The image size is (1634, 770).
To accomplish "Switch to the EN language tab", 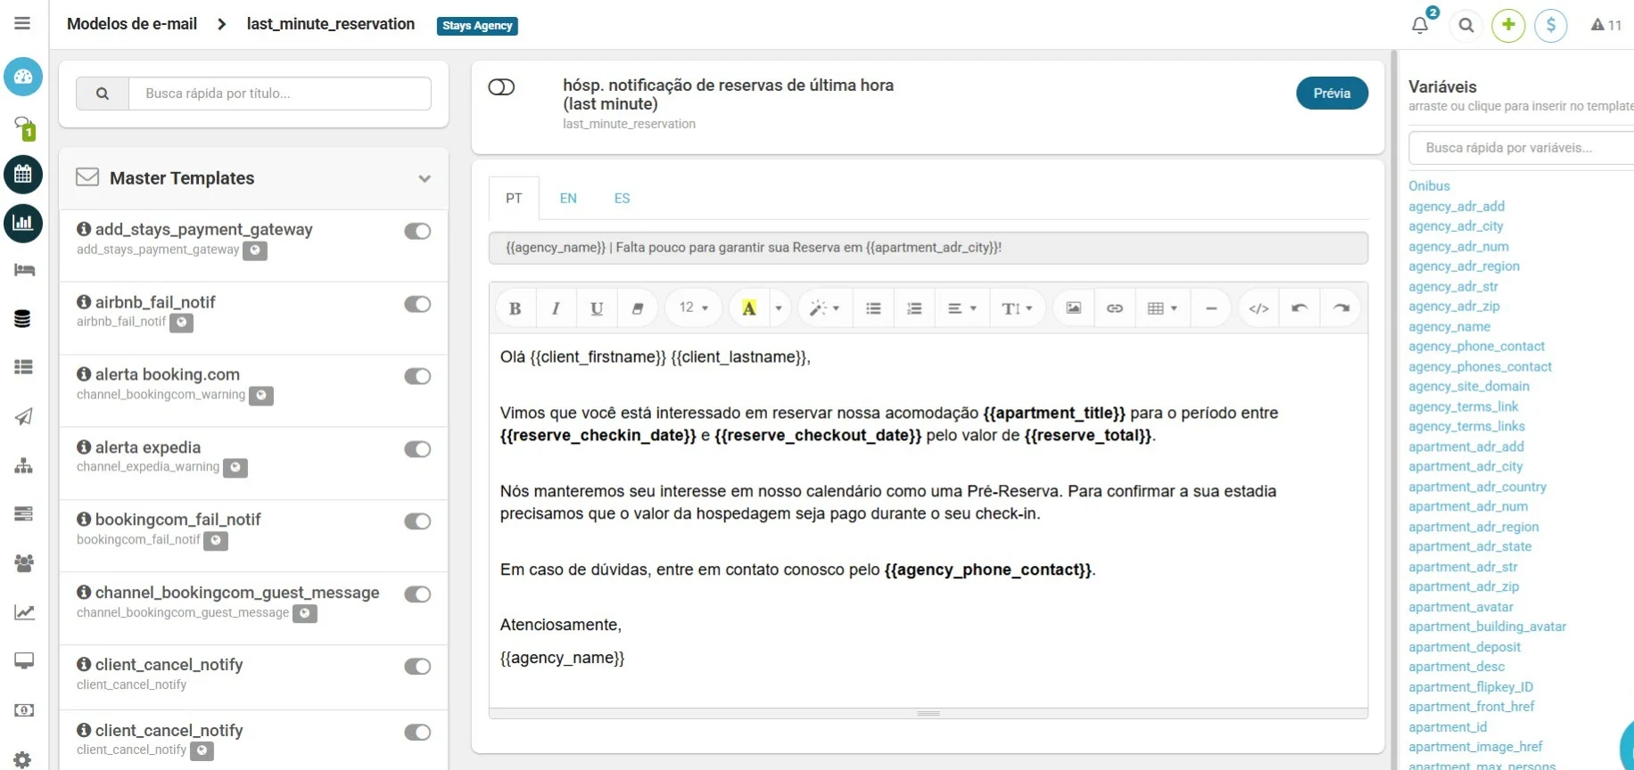I will (x=568, y=199).
